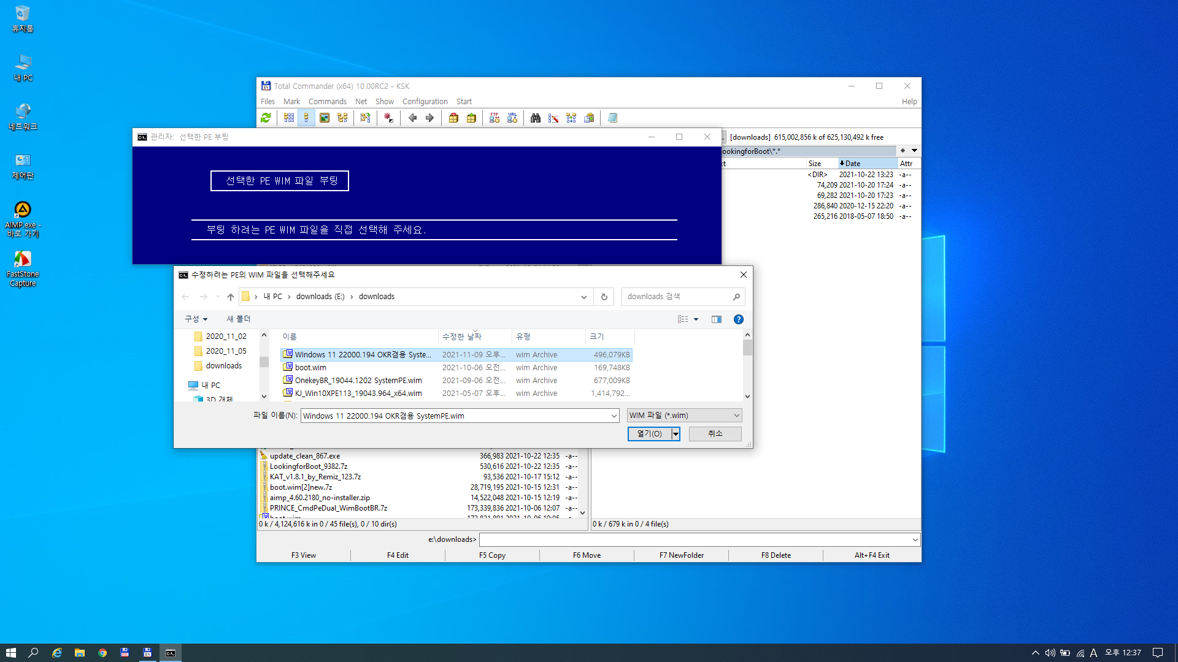Viewport: 1178px width, 662px height.
Task: Click the red asterisk invert selection icon
Action: coord(388,118)
